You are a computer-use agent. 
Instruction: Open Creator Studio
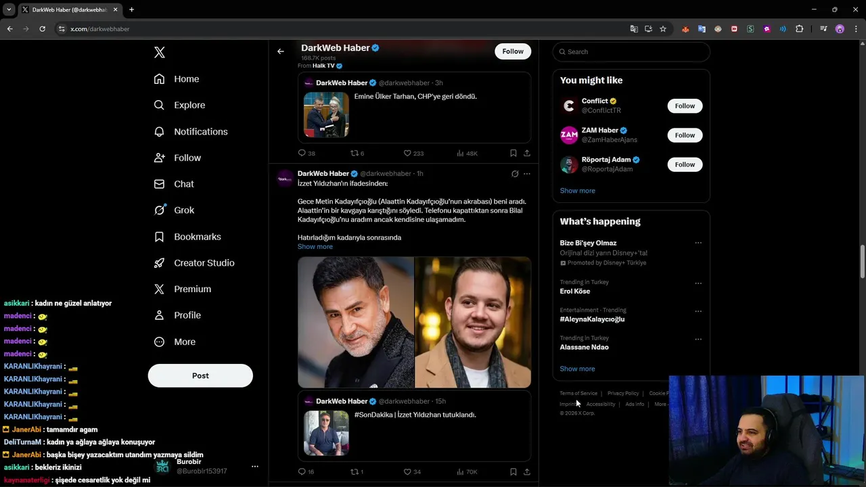tap(194, 262)
